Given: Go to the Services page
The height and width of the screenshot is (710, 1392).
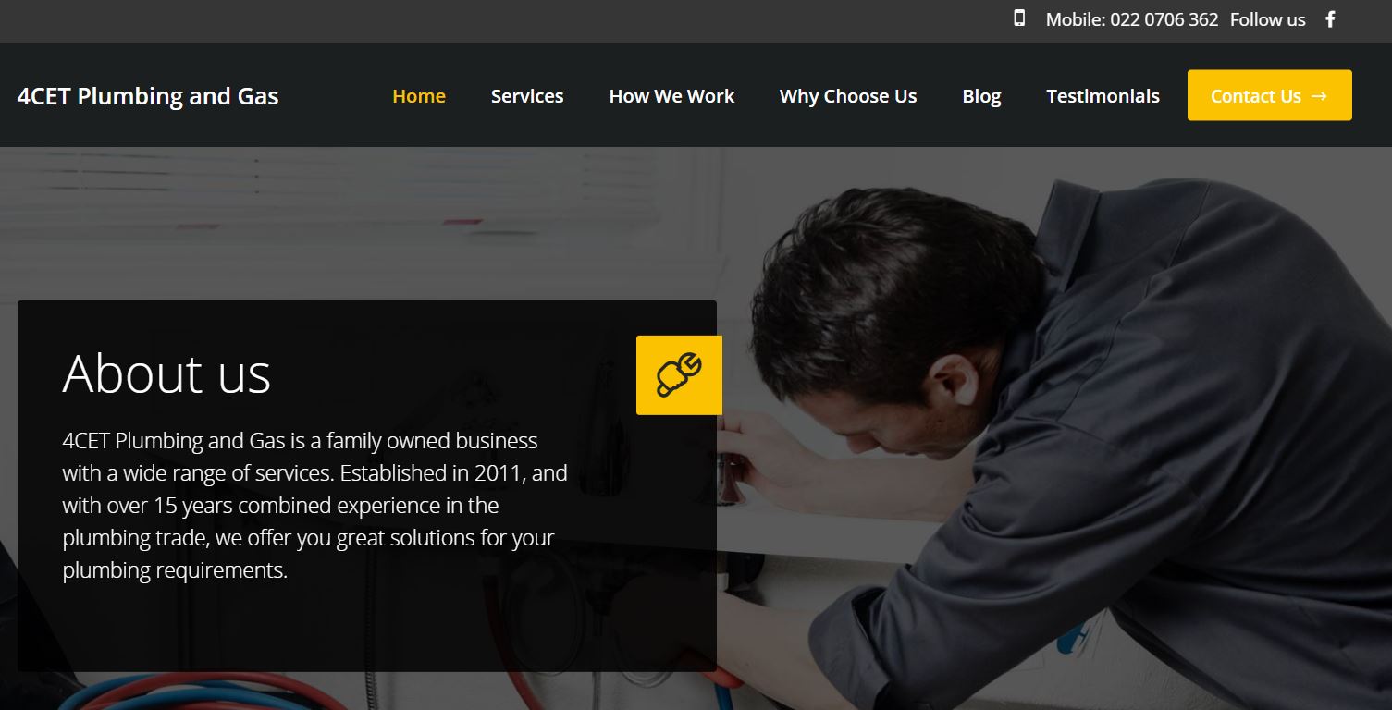Looking at the screenshot, I should click(527, 95).
